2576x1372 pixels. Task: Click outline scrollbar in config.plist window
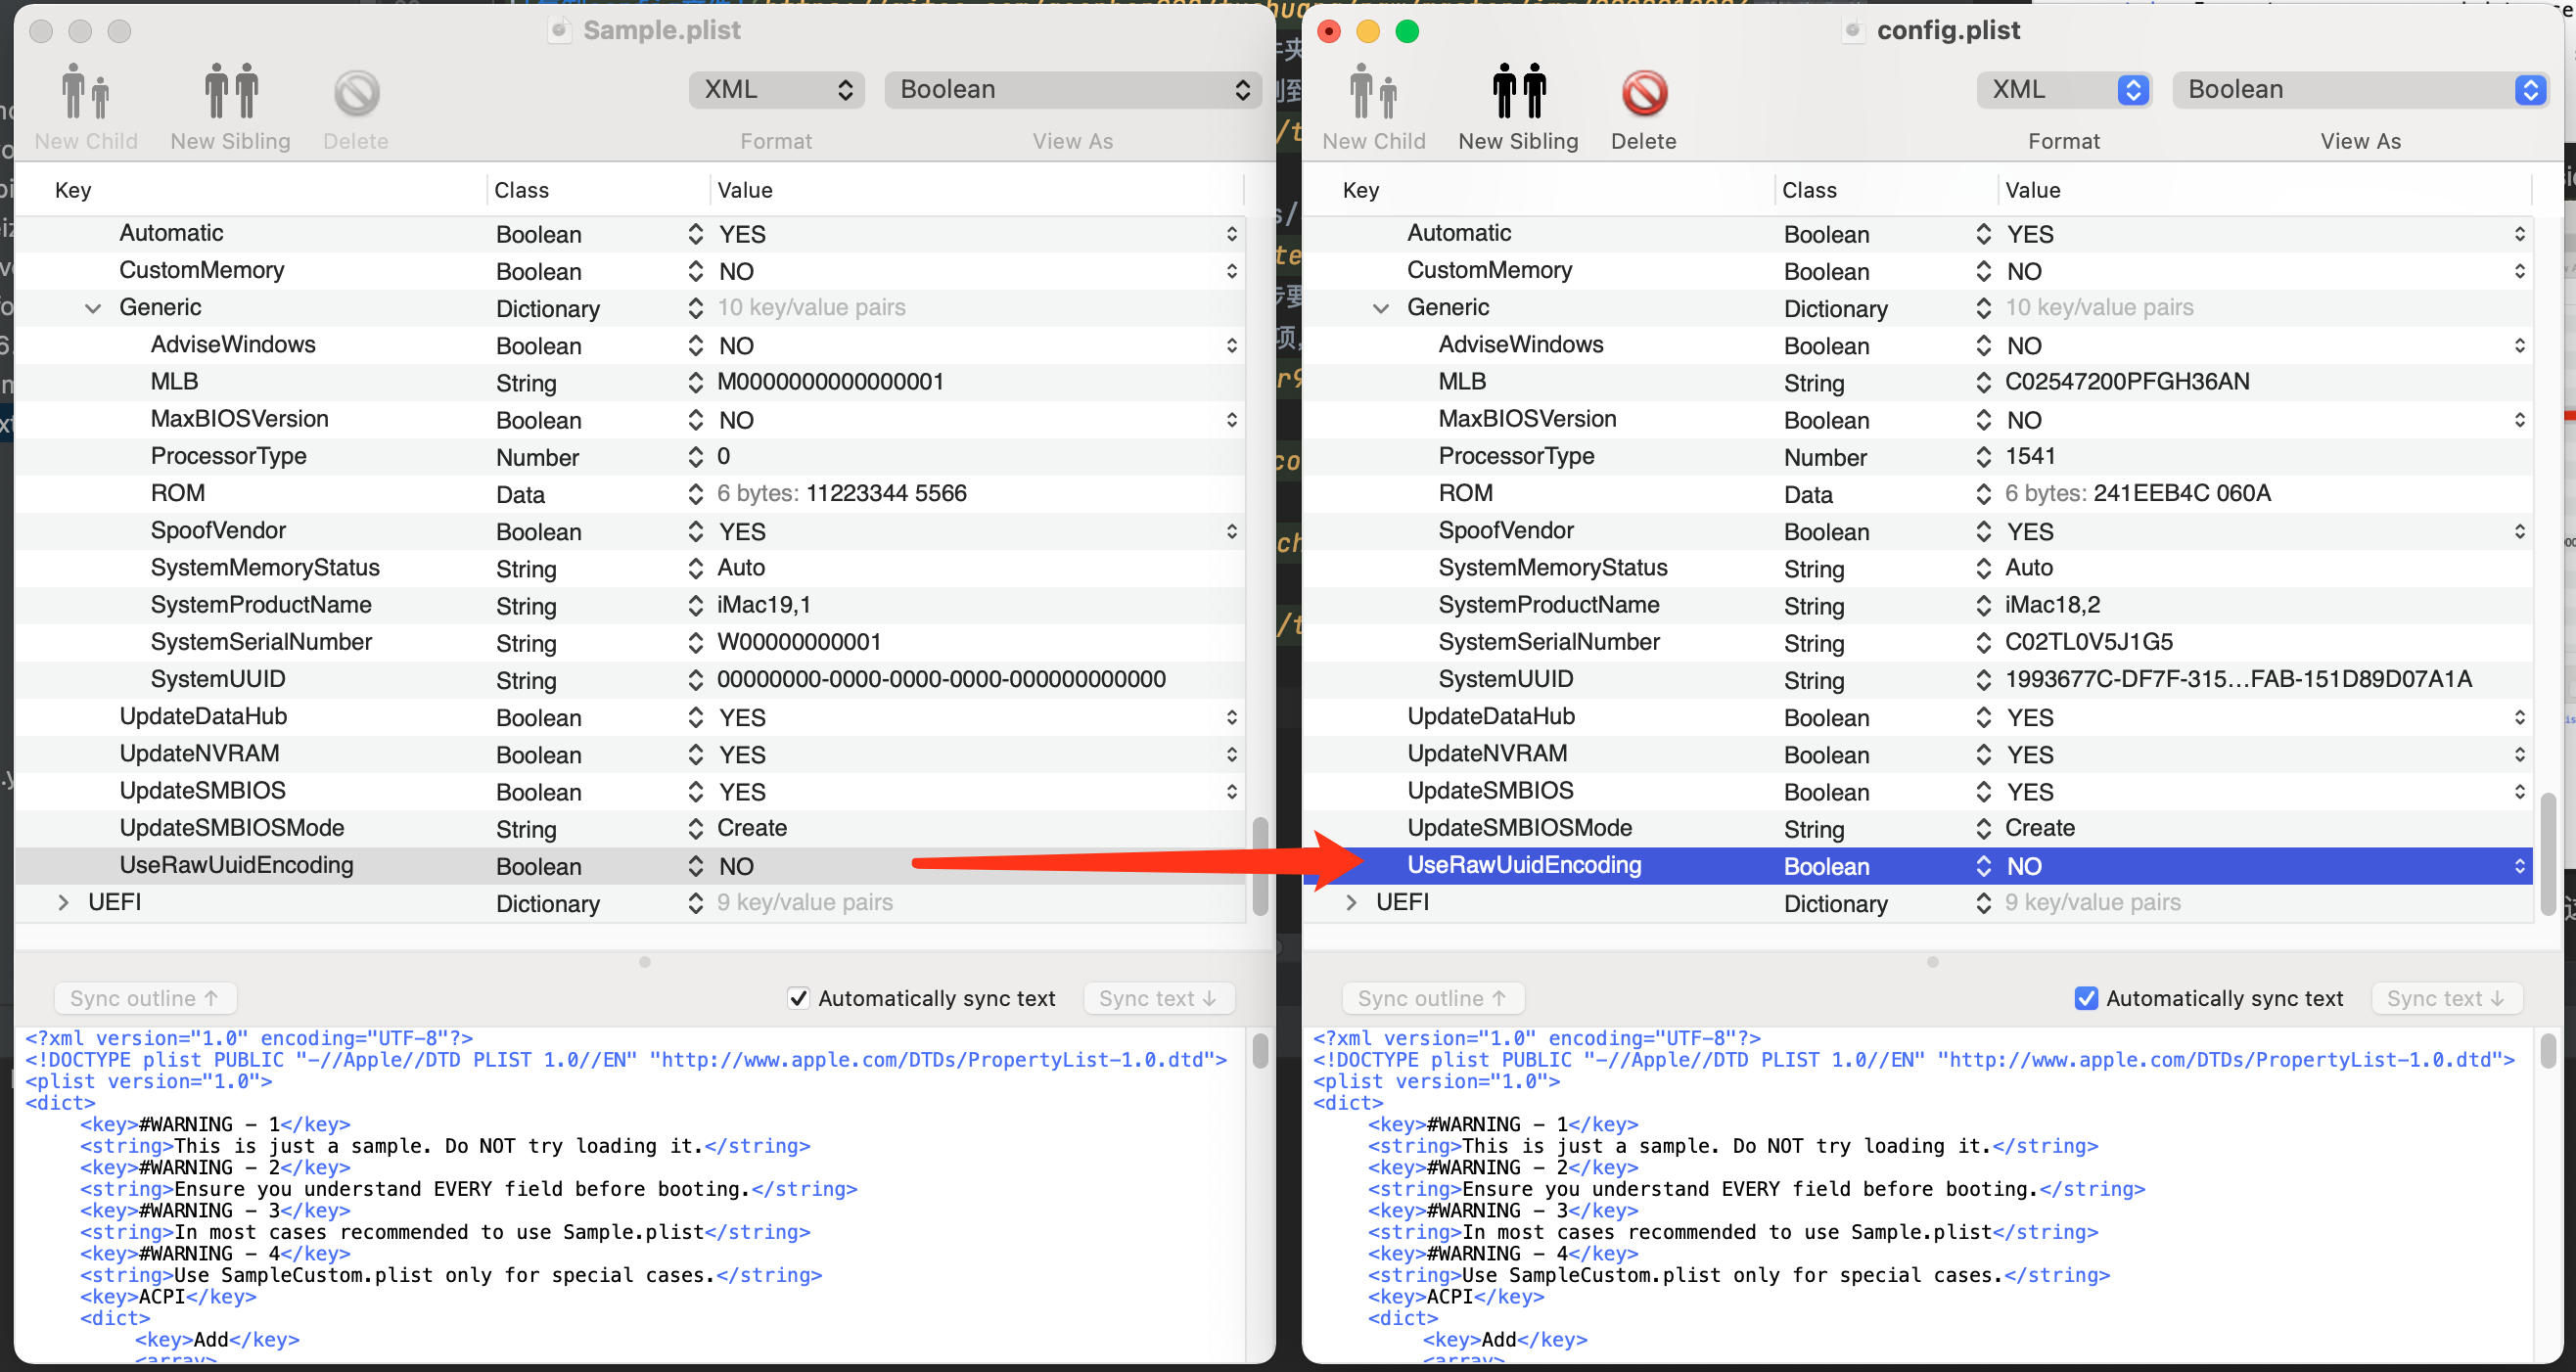[x=2548, y=855]
